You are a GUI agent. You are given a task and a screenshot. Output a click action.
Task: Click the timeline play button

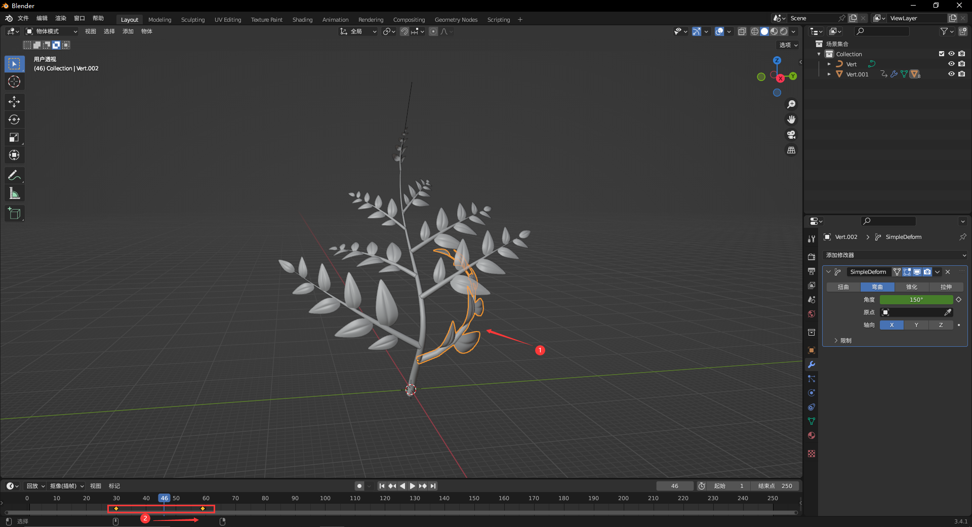point(413,486)
